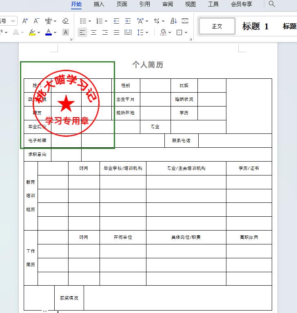Image resolution: width=297 pixels, height=313 pixels.
Task: Toggle left alignment button
Action: tap(82, 32)
